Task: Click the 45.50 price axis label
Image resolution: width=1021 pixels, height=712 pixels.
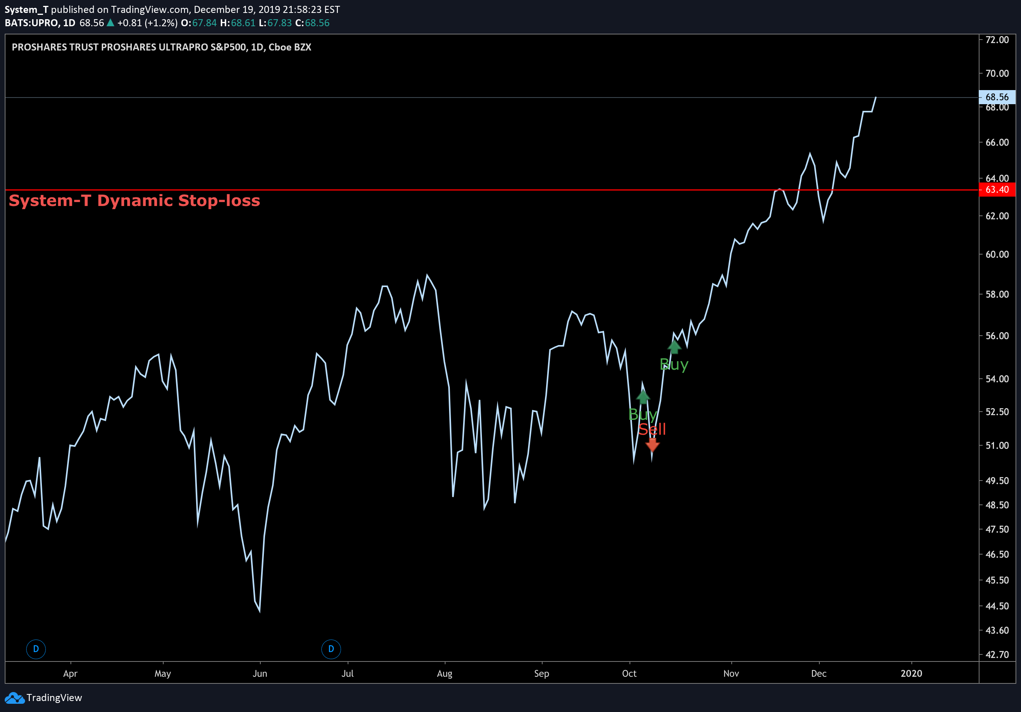Action: [x=997, y=580]
